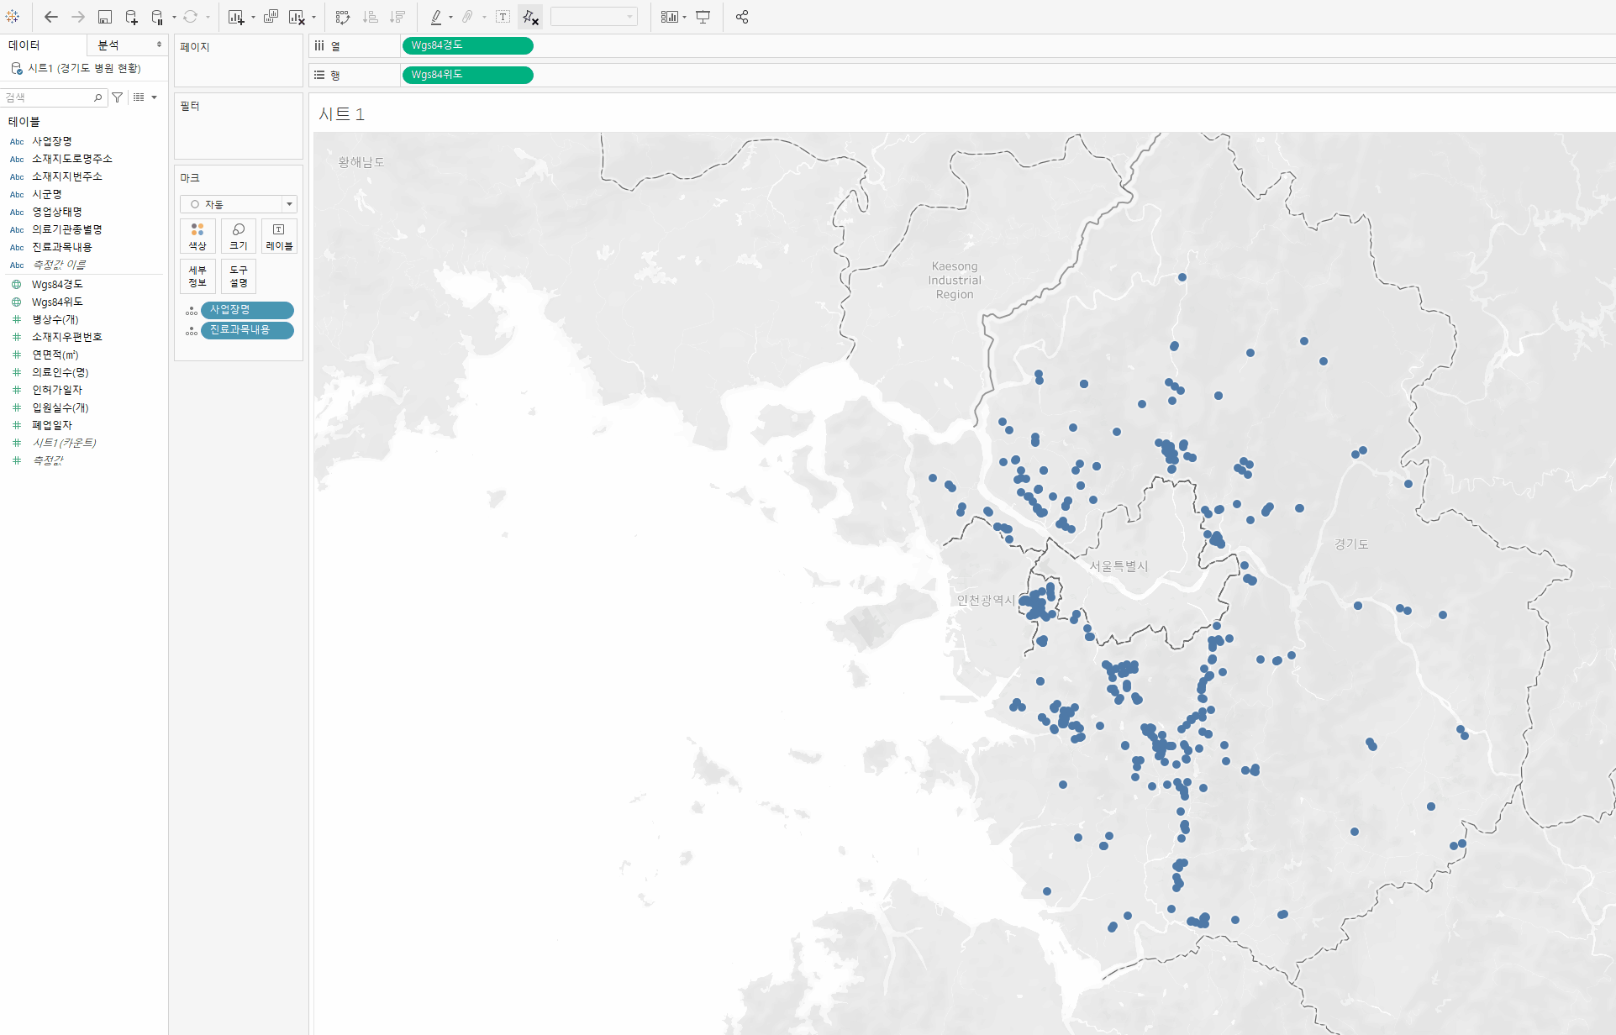Switch to the 분석 tab
This screenshot has width=1616, height=1035.
(109, 45)
